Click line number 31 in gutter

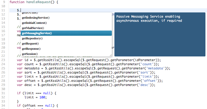click(3, 93)
